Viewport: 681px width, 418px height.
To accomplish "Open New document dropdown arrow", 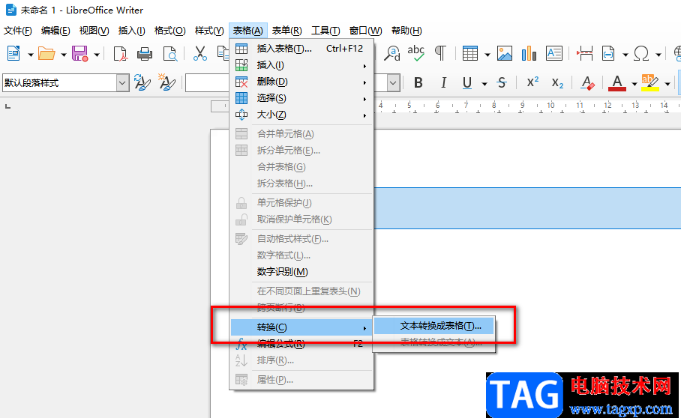I will (x=31, y=55).
